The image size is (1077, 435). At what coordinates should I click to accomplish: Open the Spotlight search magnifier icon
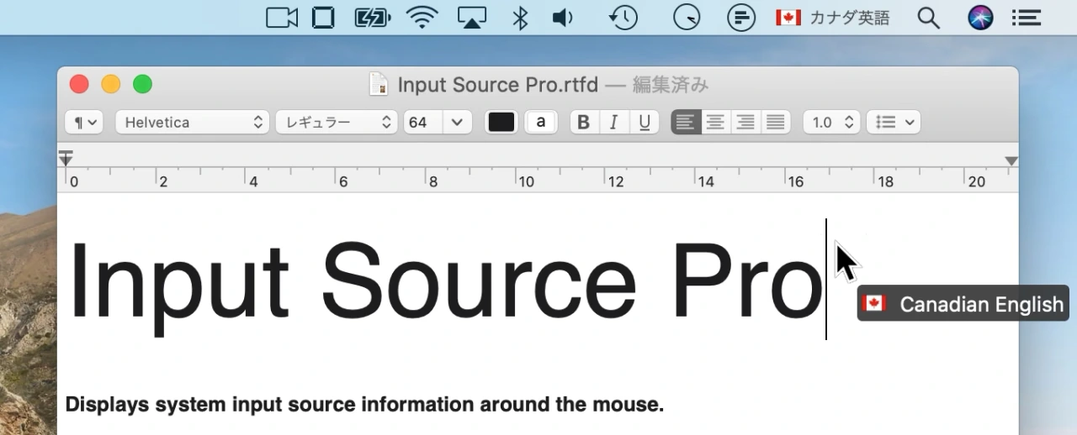click(928, 18)
